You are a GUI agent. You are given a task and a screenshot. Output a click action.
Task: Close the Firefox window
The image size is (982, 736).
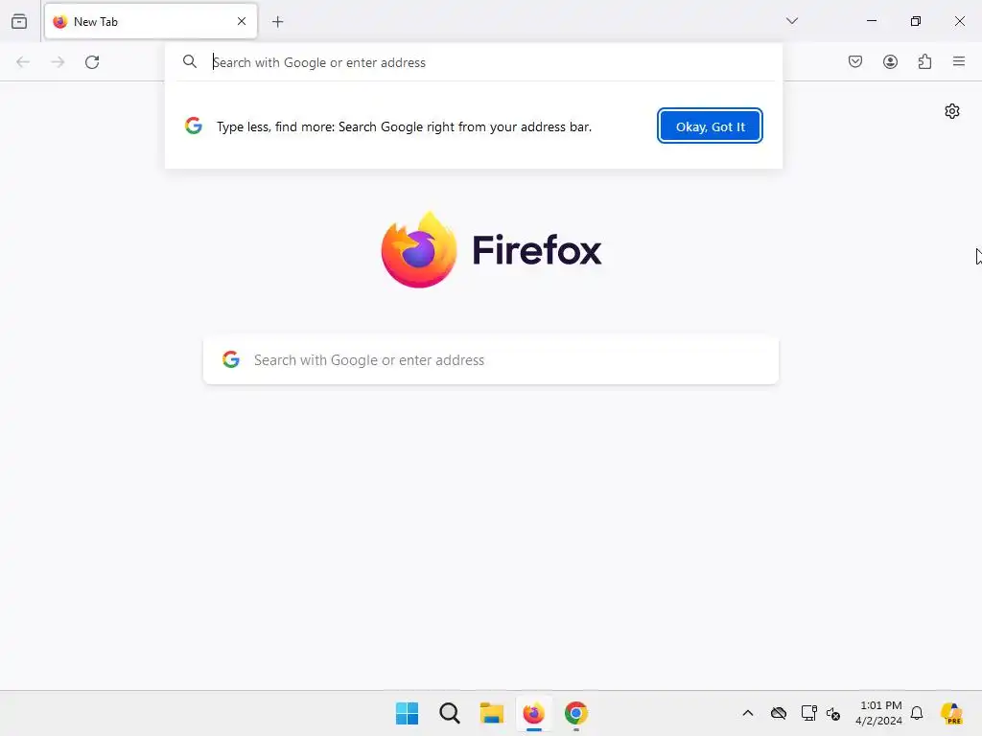(x=959, y=21)
